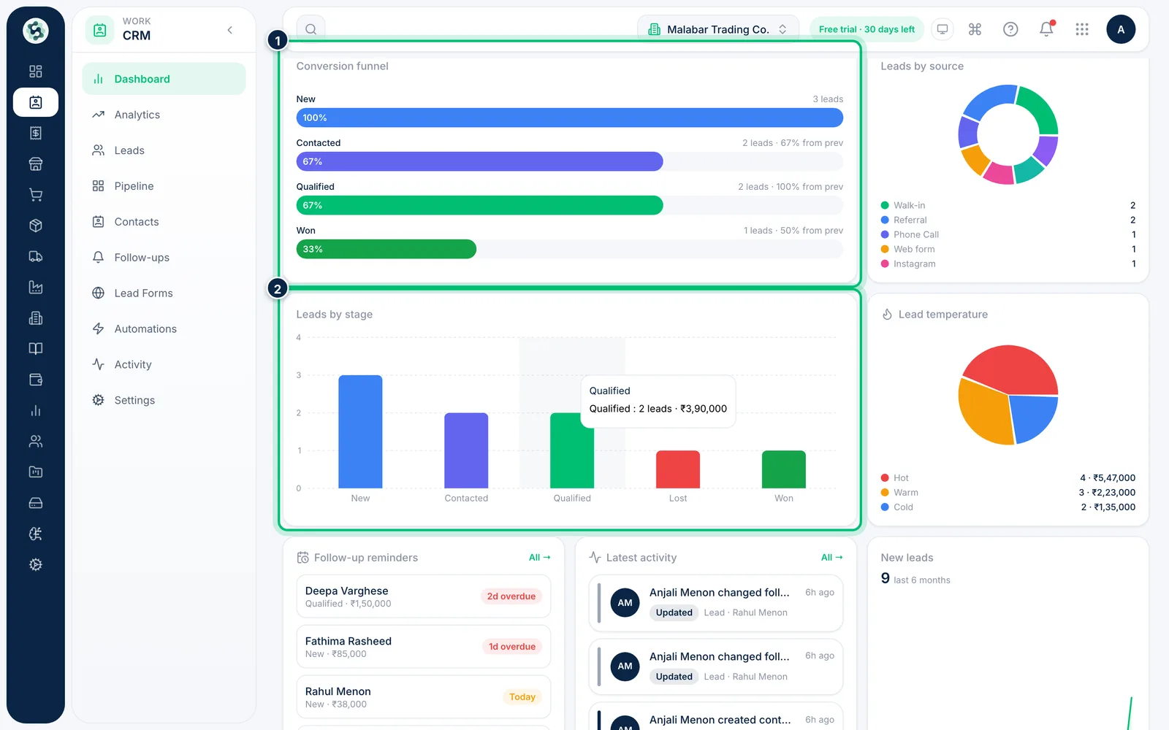Open Pipeline in CRM menu

(164, 186)
